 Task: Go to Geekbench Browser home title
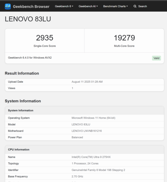click(x=31, y=6)
